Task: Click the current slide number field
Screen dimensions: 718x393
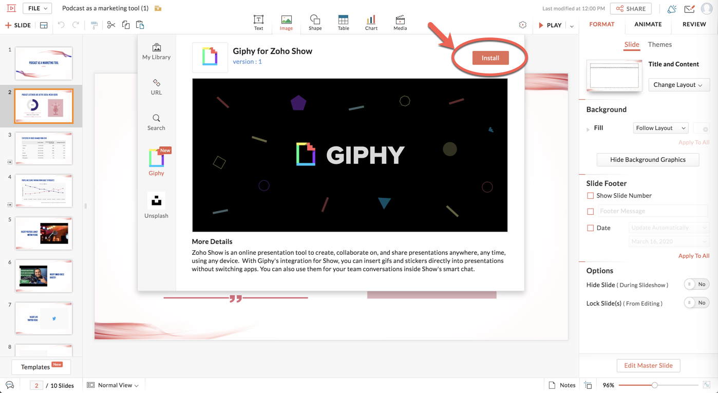Action: [x=36, y=385]
